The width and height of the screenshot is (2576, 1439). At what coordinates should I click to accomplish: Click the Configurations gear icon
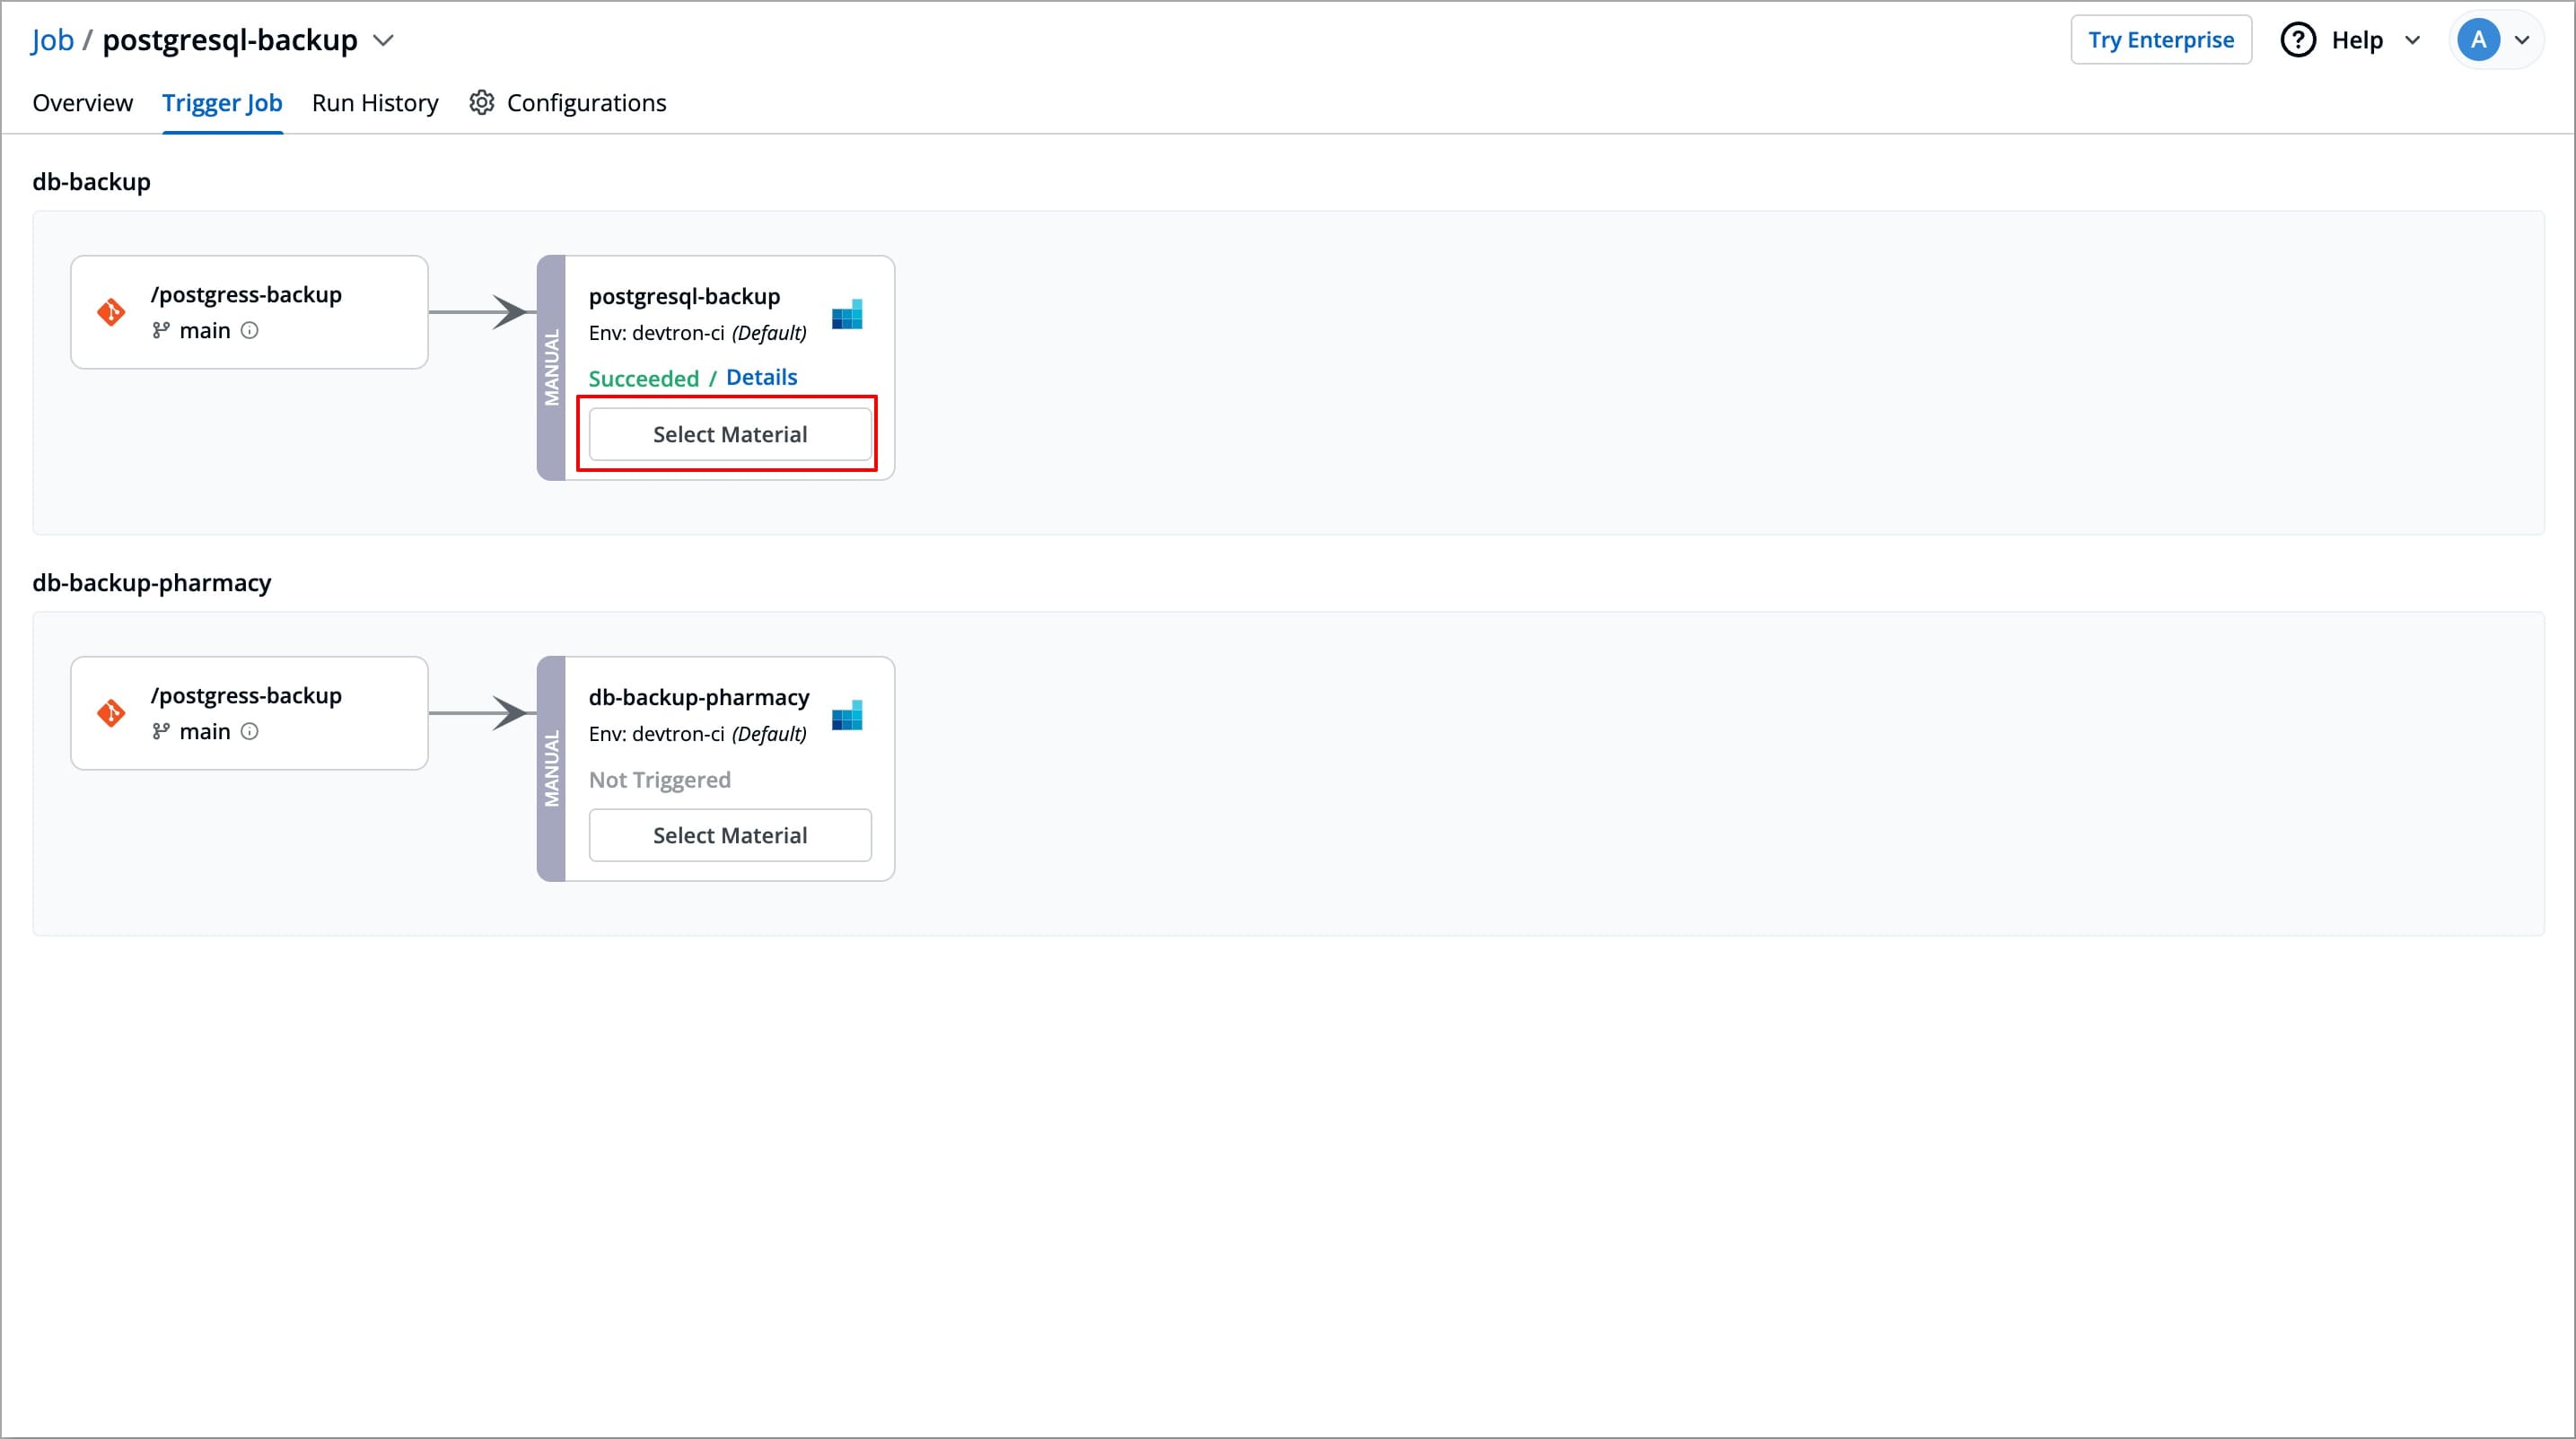pos(482,103)
